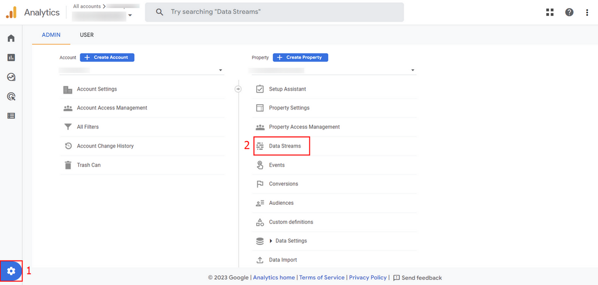Open Data Streams text
The image size is (598, 285).
[285, 146]
